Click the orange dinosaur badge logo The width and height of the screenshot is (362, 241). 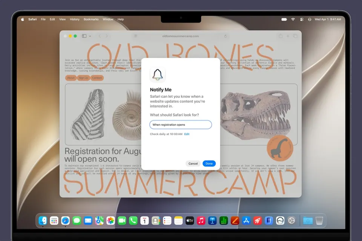tap(280, 148)
